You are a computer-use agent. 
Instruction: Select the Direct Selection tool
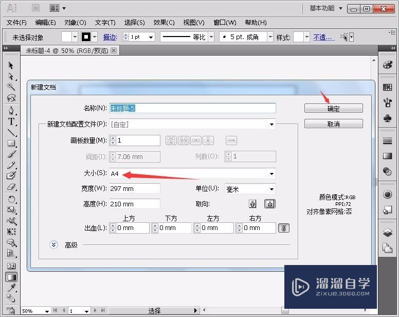pyautogui.click(x=11, y=76)
